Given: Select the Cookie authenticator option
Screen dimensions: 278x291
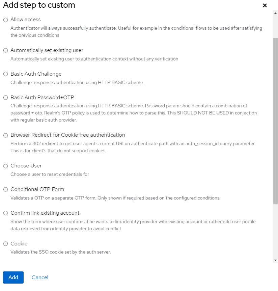Looking at the screenshot, I should pos(5,243).
